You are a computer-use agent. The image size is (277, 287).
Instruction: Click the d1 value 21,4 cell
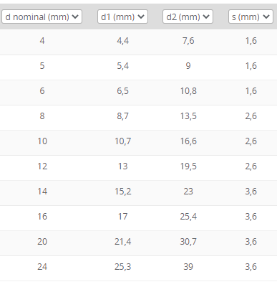[x=122, y=242]
